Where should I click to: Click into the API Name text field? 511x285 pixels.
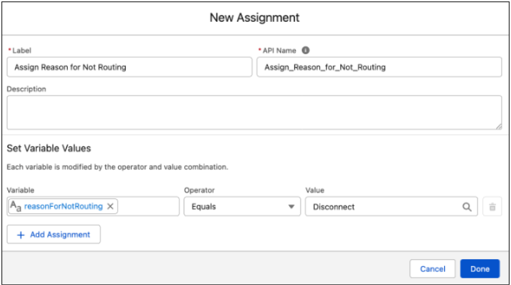click(379, 67)
